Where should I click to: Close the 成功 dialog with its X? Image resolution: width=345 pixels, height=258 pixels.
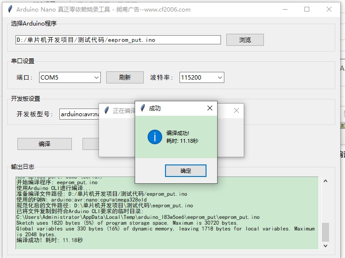click(x=209, y=109)
